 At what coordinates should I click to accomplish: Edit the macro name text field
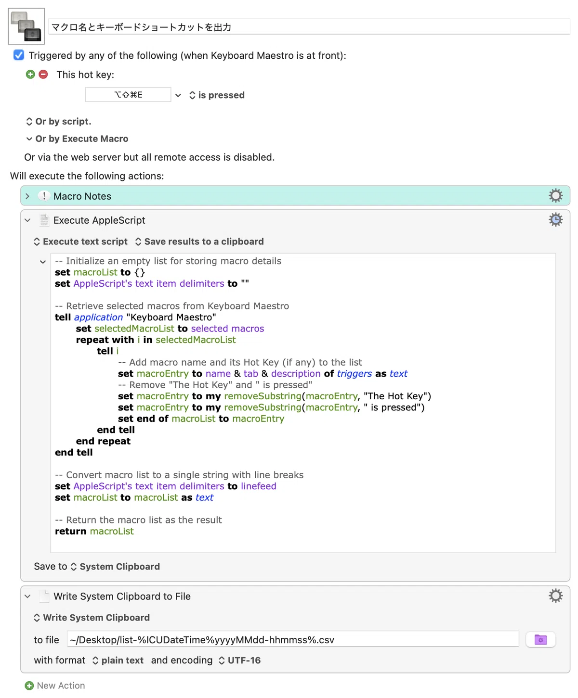(x=309, y=27)
